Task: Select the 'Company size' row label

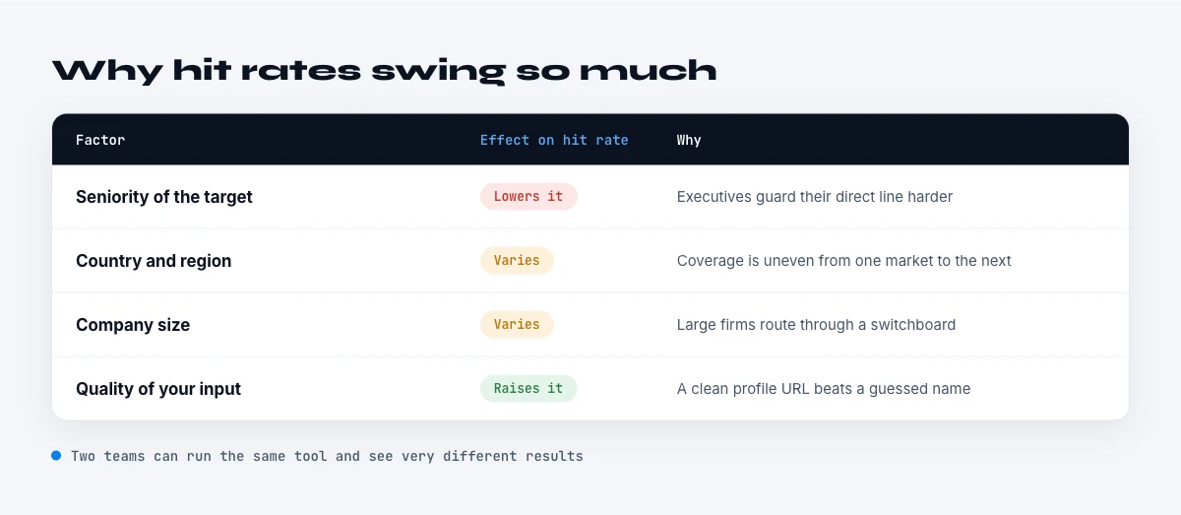Action: [x=133, y=325]
